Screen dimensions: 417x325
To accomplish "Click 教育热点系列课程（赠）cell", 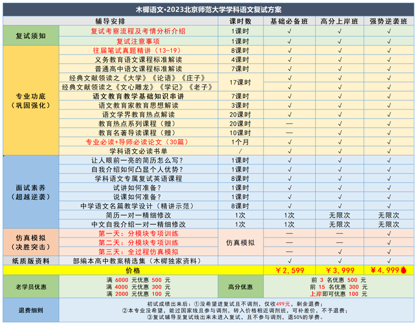I will pyautogui.click(x=139, y=123).
